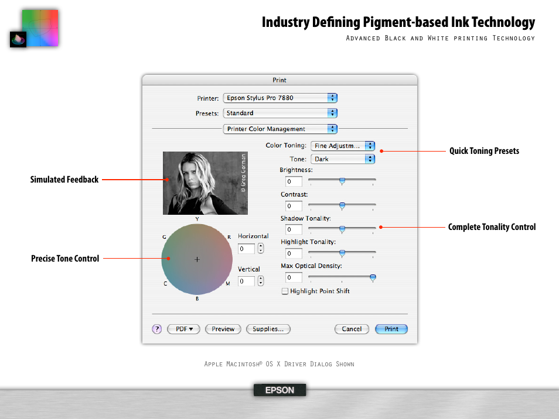
Task: Click the Contrast value field
Action: [294, 206]
